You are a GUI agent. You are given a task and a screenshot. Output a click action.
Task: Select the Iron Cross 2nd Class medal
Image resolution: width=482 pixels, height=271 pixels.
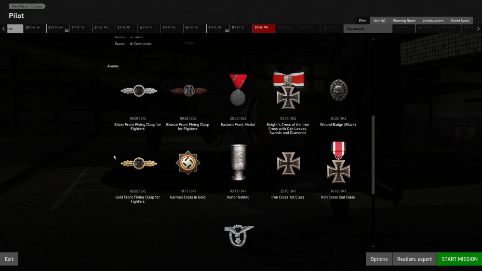pos(338,162)
